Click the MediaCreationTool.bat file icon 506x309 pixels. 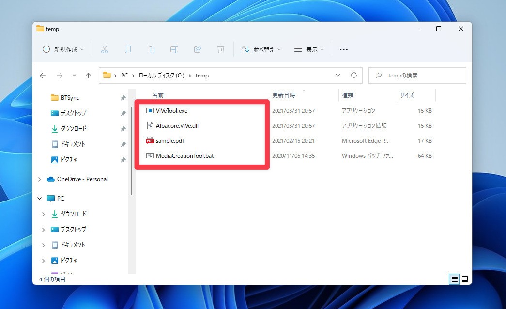tap(150, 155)
